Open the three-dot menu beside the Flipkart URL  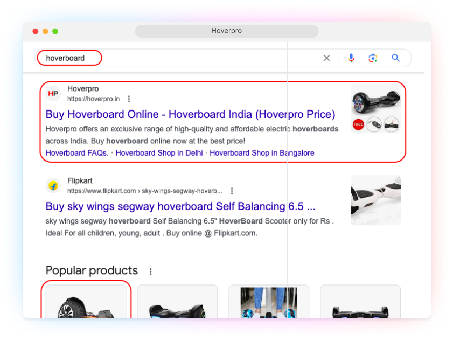tap(232, 191)
